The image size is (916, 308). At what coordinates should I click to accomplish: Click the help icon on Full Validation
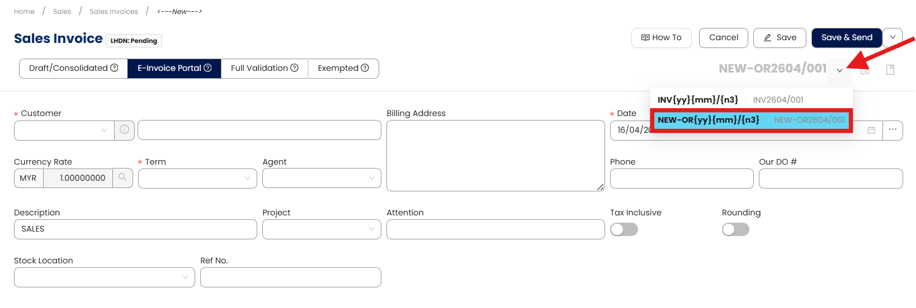[x=295, y=68]
